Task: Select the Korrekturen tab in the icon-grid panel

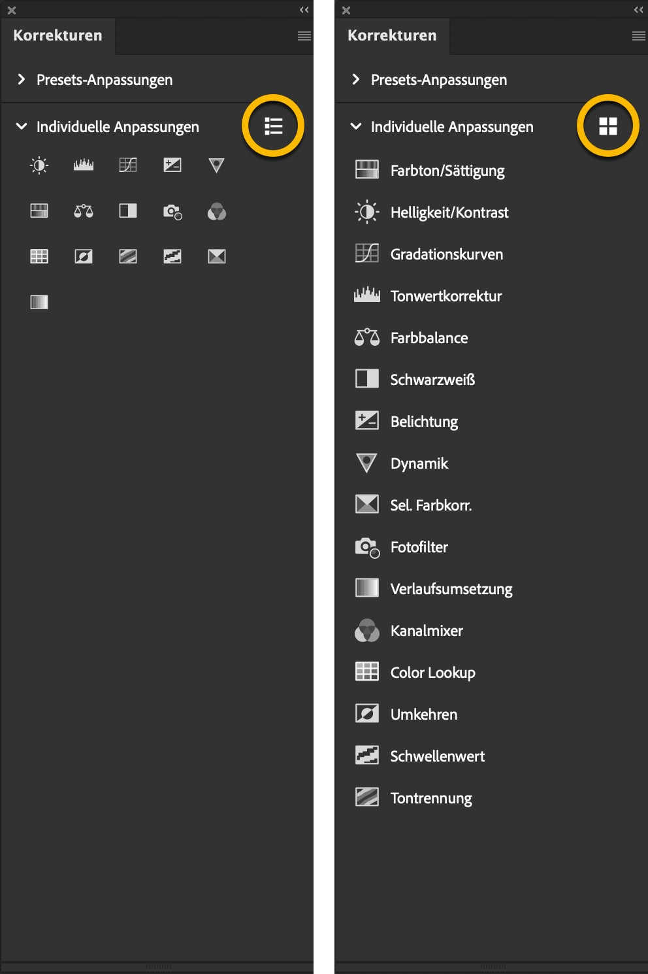Action: [57, 36]
